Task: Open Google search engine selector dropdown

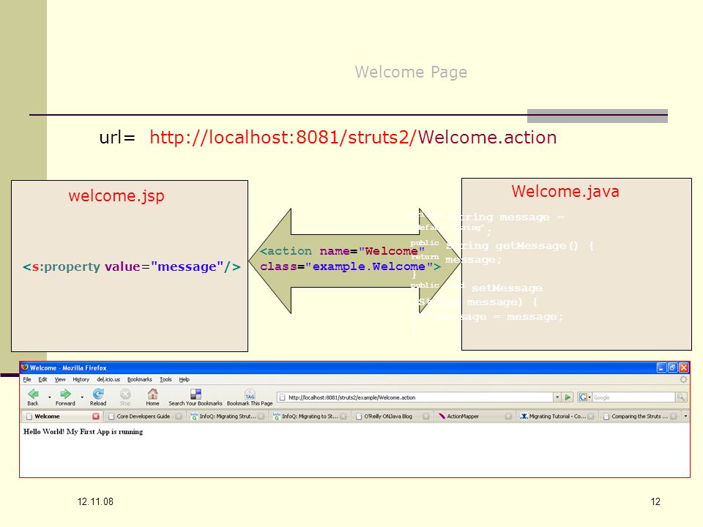Action: click(584, 397)
